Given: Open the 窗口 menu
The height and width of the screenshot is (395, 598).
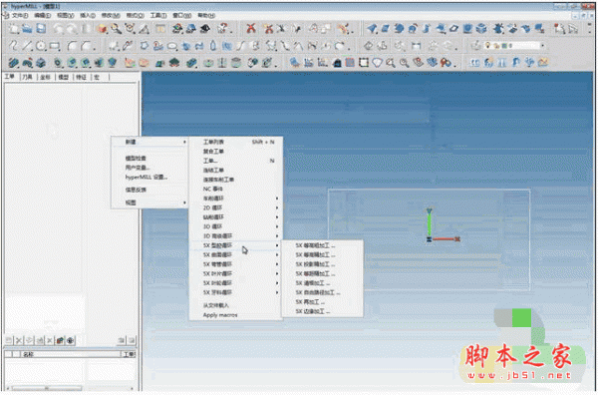Looking at the screenshot, I should 181,15.
